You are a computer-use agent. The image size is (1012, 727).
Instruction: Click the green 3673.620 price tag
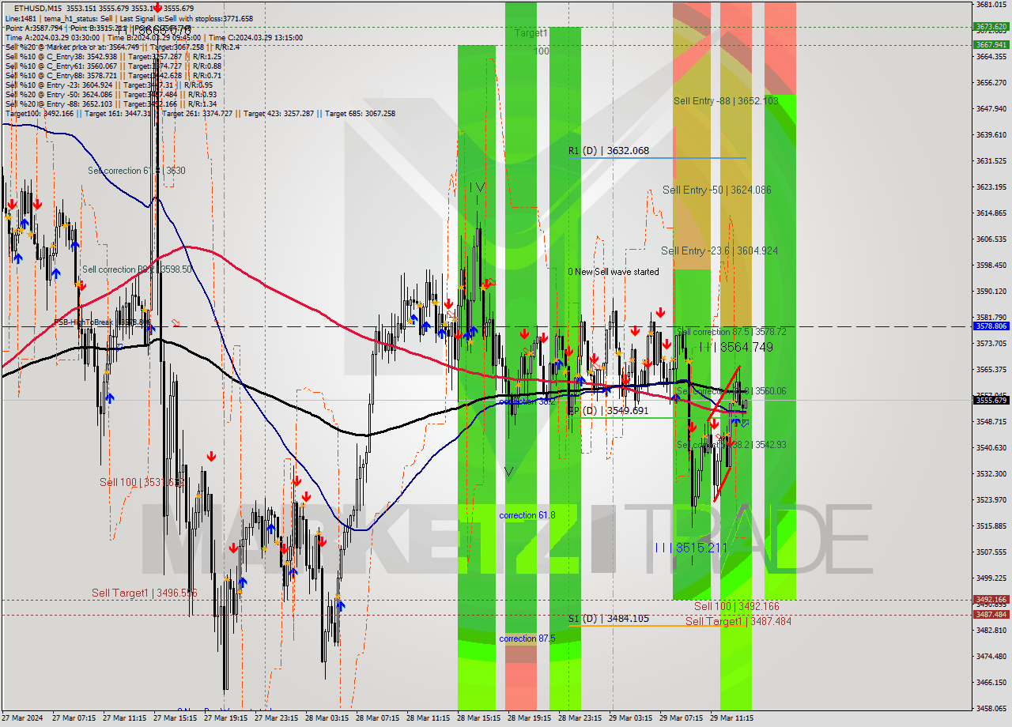point(991,26)
